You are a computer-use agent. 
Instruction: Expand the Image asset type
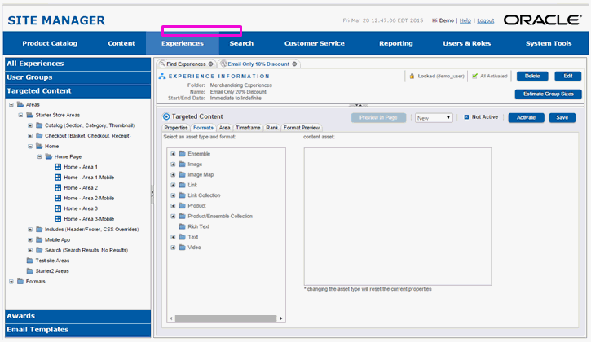pyautogui.click(x=173, y=164)
